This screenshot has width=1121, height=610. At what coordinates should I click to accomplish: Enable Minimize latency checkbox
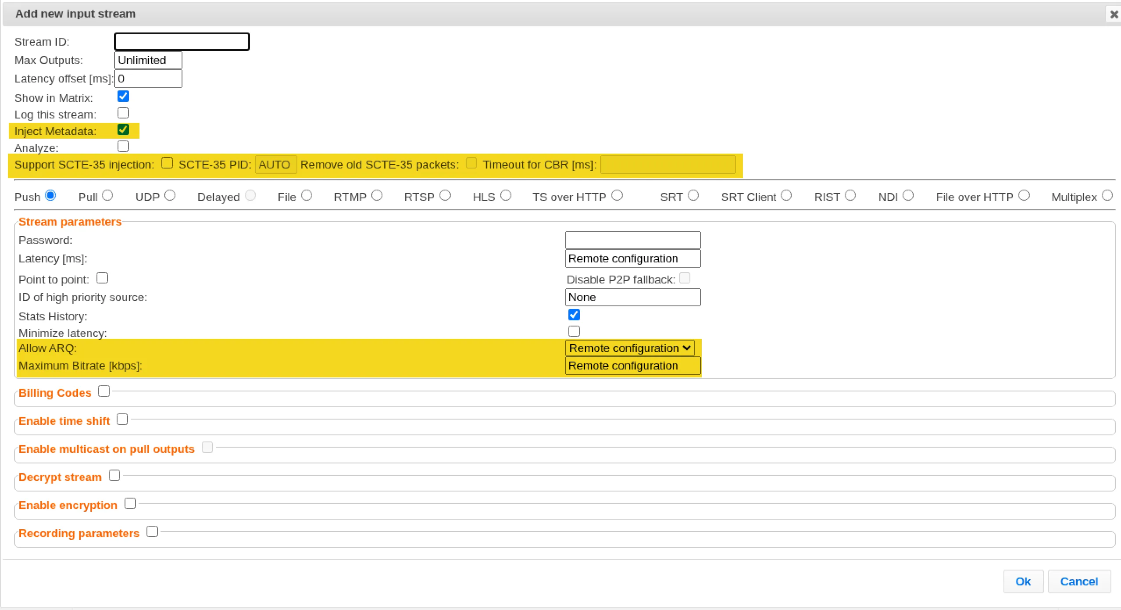[574, 331]
